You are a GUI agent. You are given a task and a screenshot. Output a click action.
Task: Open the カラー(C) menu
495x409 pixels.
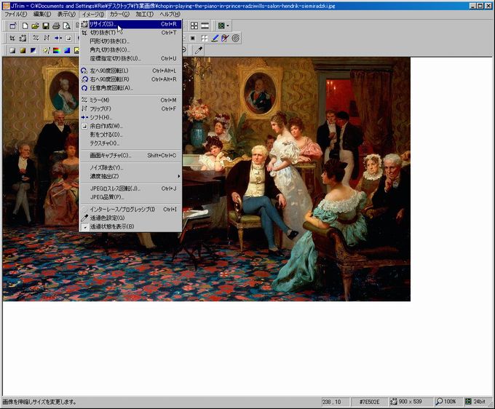tap(119, 15)
